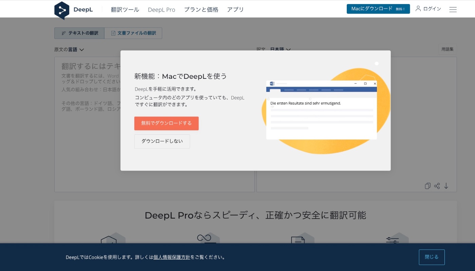475x271 pixels.
Task: Click heading 新機能：MacでDeepLを使う
Action: (x=180, y=76)
